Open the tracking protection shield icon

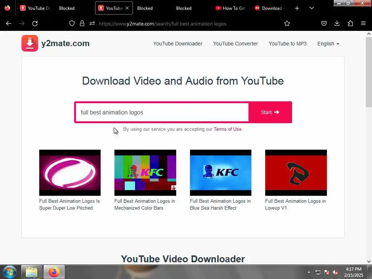point(72,23)
